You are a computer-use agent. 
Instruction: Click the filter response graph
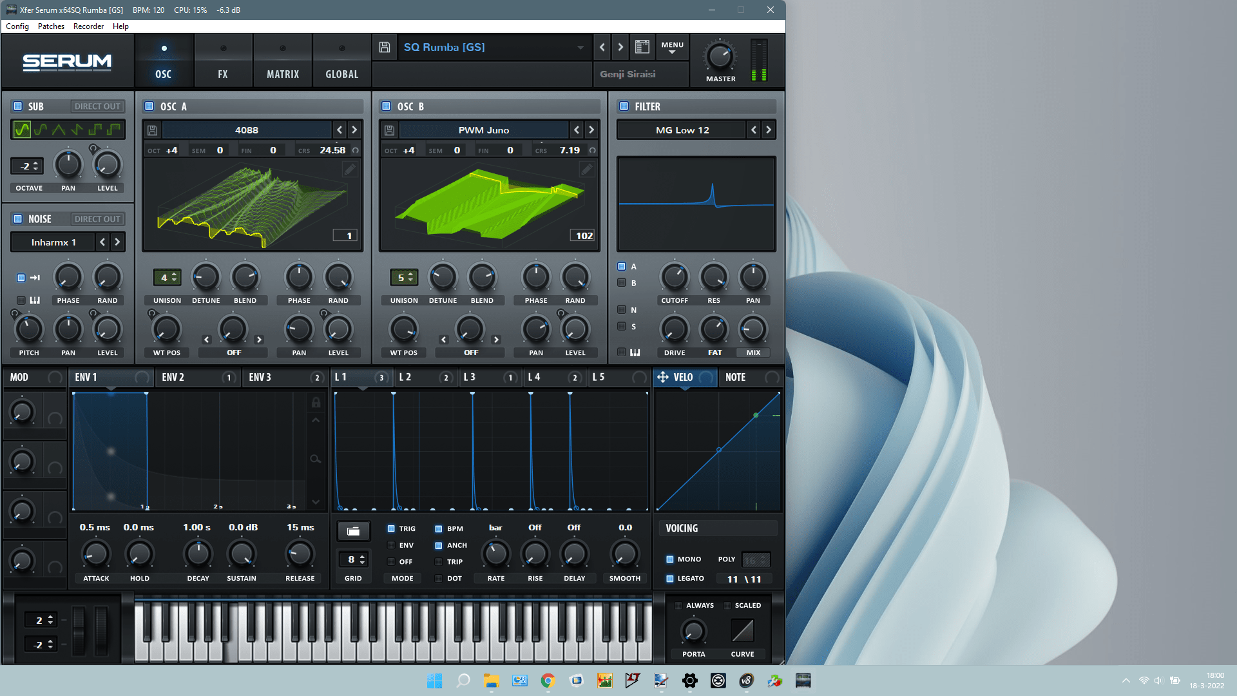(696, 204)
